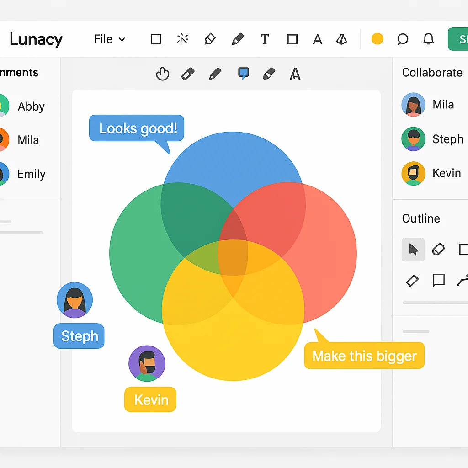Select the blue comment marker tool
The height and width of the screenshot is (468, 468).
[x=243, y=73]
